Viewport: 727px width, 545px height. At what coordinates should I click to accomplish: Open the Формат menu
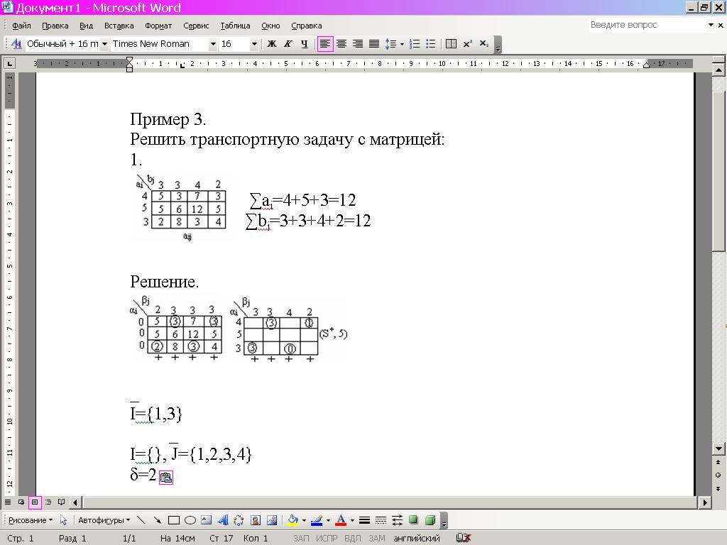(x=158, y=26)
